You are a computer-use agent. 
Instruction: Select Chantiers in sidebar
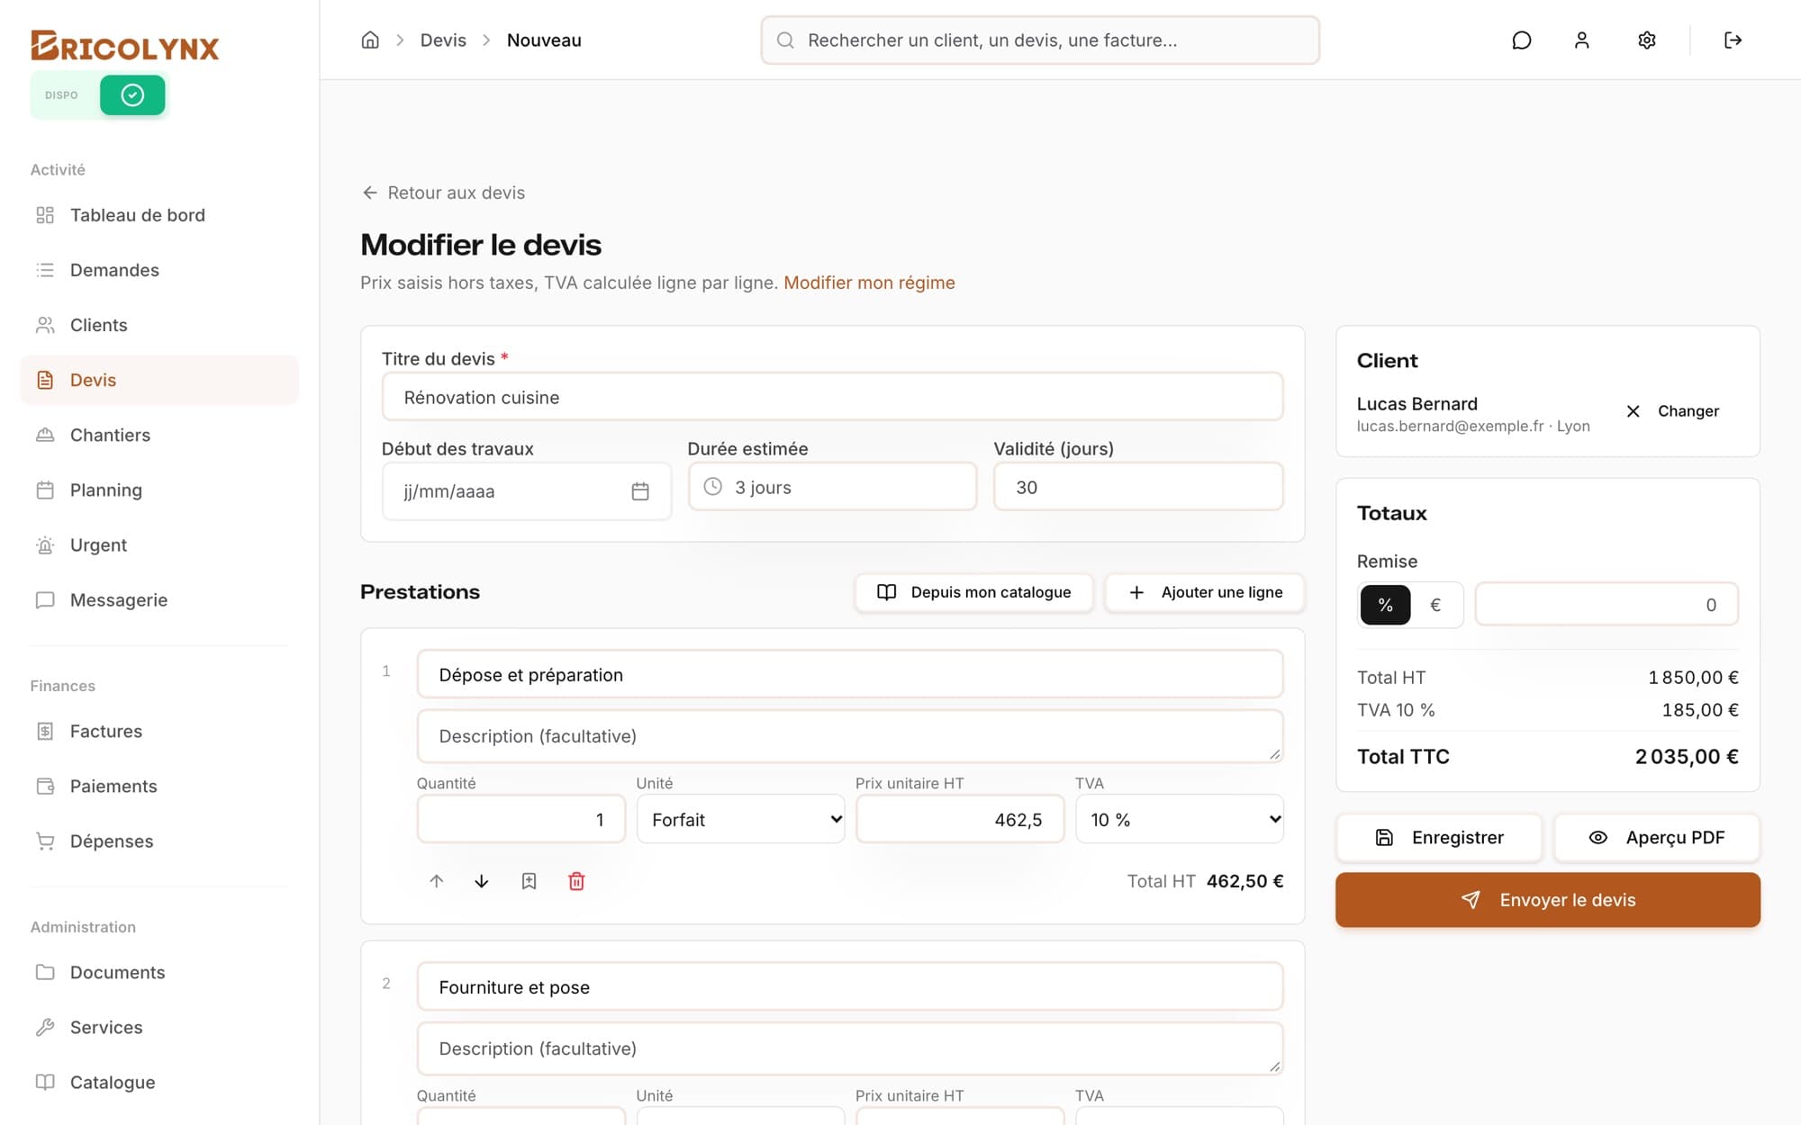click(159, 435)
